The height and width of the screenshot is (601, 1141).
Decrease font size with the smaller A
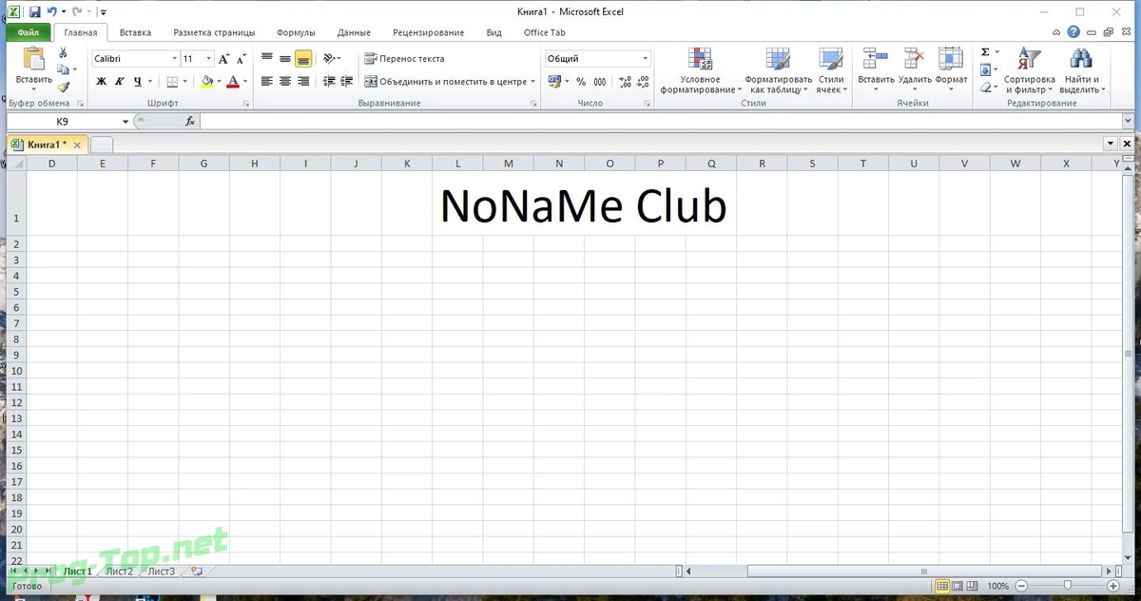pyautogui.click(x=242, y=59)
